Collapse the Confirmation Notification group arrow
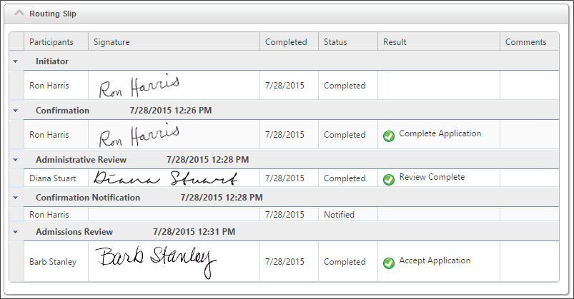The width and height of the screenshot is (574, 299). (16, 198)
